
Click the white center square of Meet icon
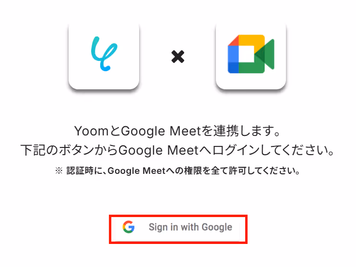pyautogui.click(x=246, y=54)
